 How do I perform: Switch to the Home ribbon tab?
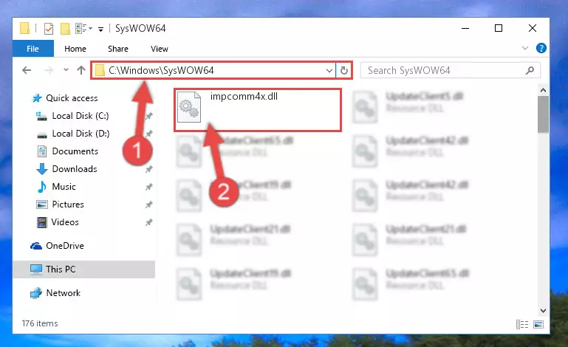pyautogui.click(x=75, y=49)
